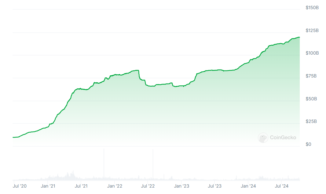The height and width of the screenshot is (194, 326).
Task: Click the endpoint of the green market cap line
Action: [299, 37]
